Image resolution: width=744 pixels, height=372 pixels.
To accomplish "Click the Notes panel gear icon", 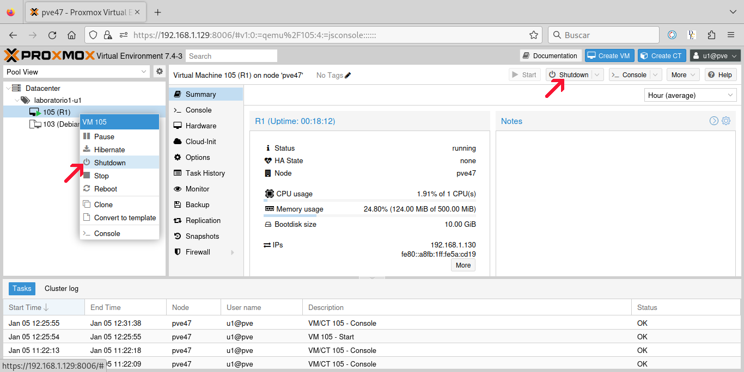I will (726, 121).
